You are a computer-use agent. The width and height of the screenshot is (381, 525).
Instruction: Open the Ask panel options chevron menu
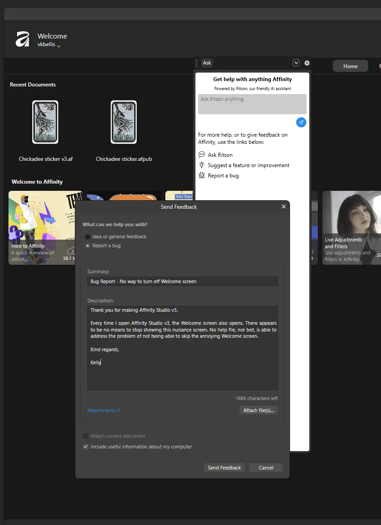click(296, 63)
